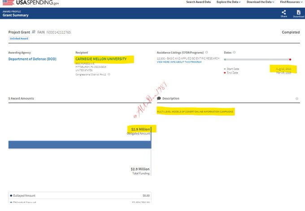Click the Dates info icon

pyautogui.click(x=235, y=52)
